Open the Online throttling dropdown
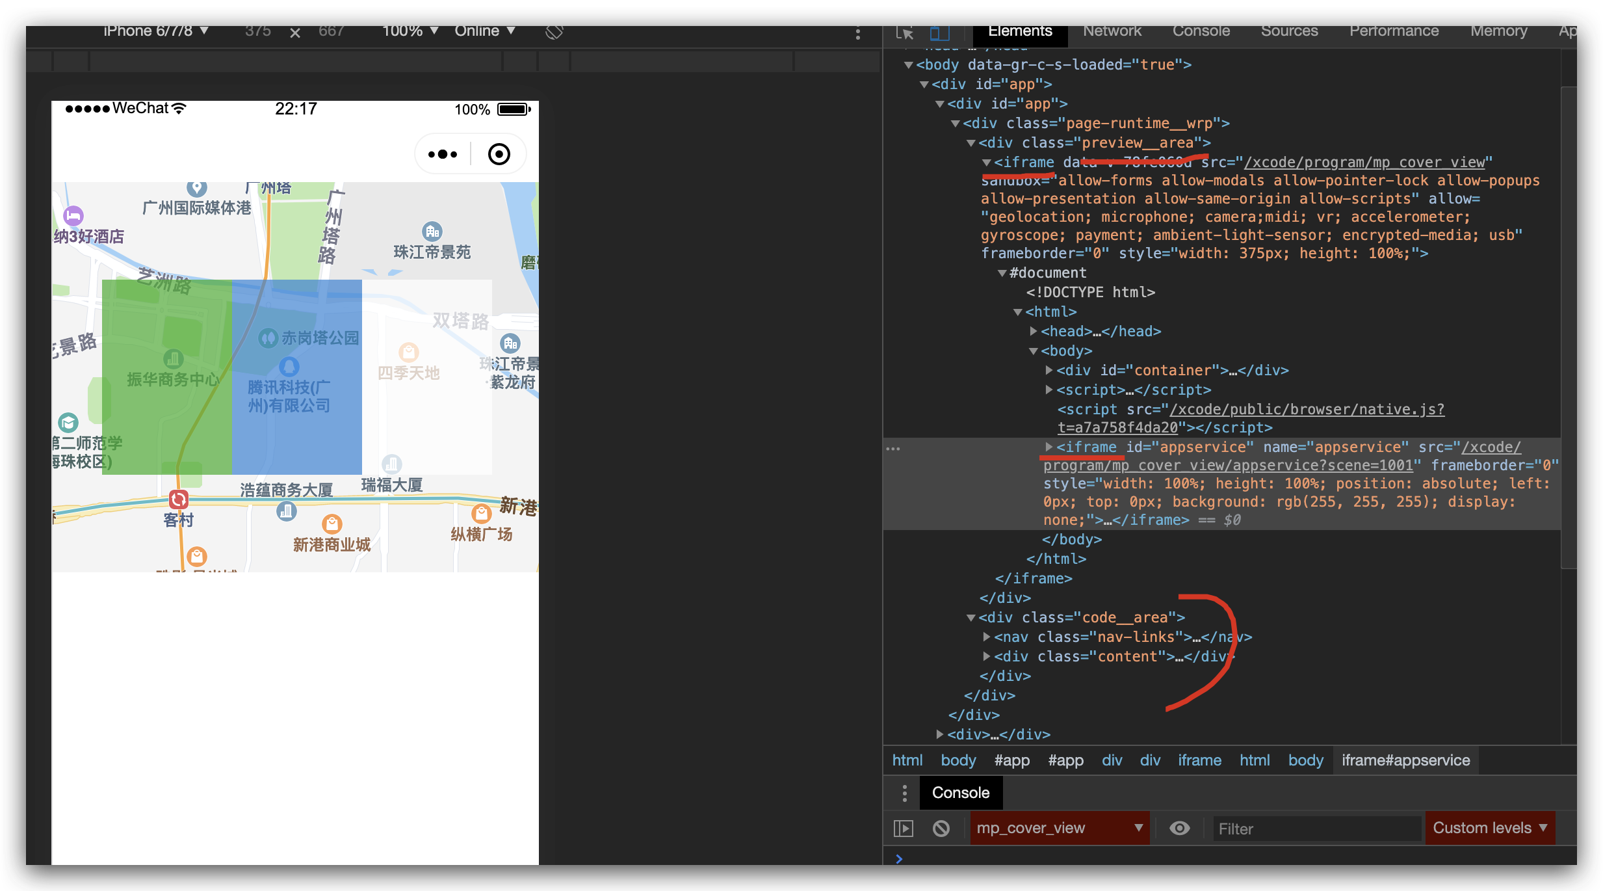Image resolution: width=1603 pixels, height=891 pixels. pyautogui.click(x=485, y=31)
